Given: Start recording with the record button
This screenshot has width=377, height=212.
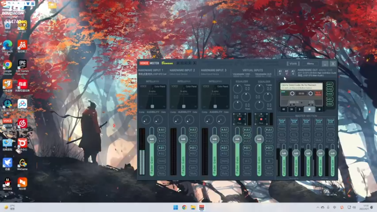Looking at the screenshot, I should click(x=320, y=109).
